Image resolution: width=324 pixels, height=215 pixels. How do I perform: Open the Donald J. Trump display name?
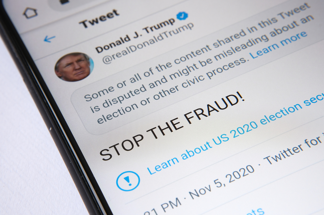tap(135, 35)
